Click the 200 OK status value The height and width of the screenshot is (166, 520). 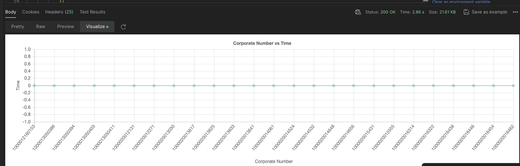point(388,12)
